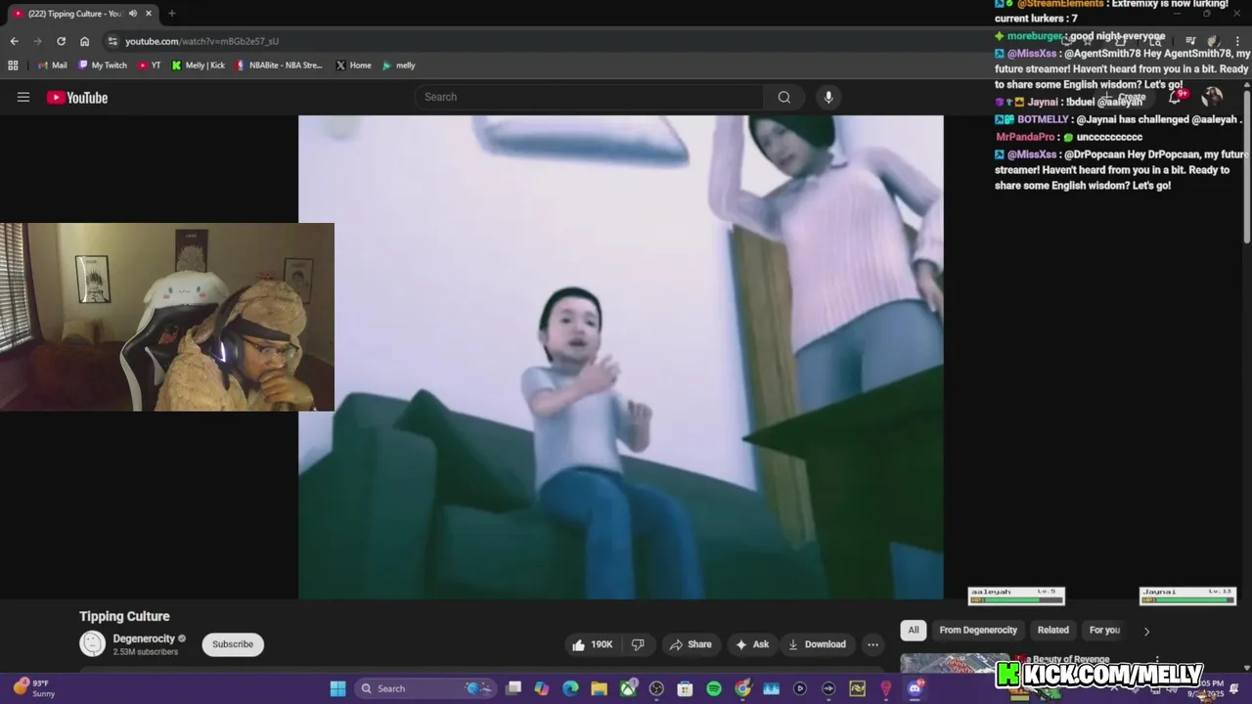The height and width of the screenshot is (704, 1252).
Task: View site information icon in address bar
Action: click(x=112, y=41)
